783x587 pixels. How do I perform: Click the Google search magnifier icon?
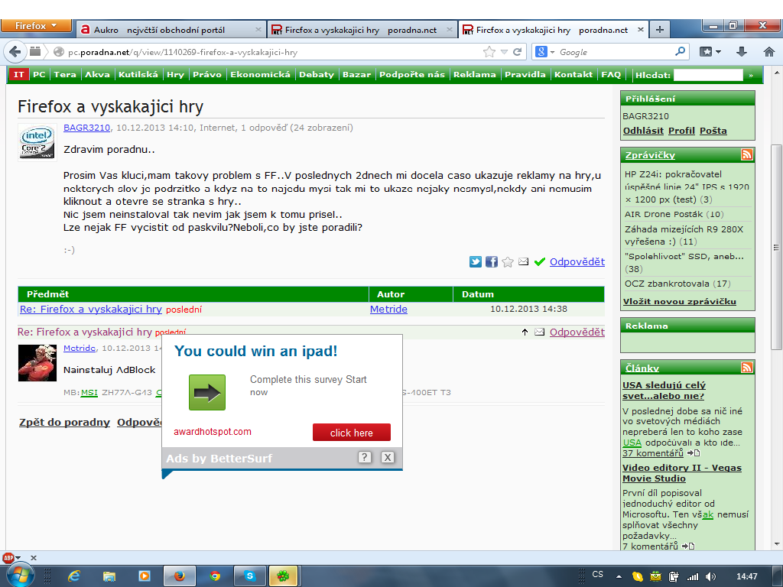click(x=680, y=51)
